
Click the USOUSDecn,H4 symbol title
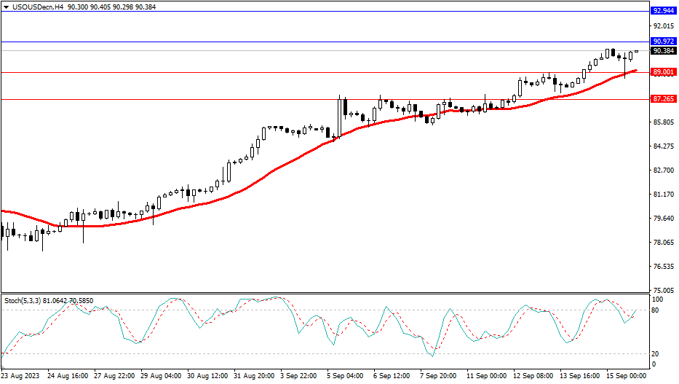click(x=36, y=7)
